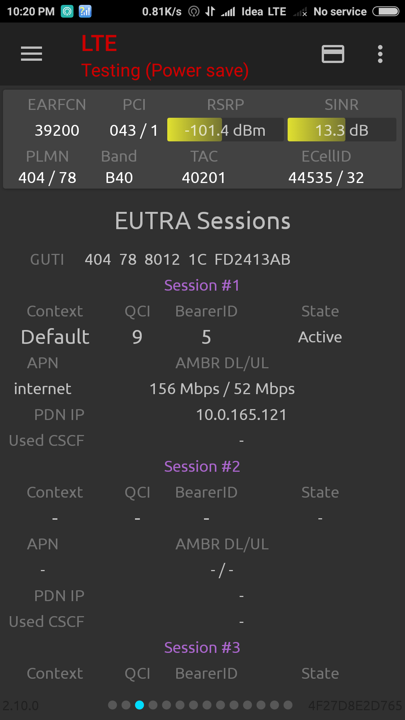405x720 pixels.
Task: Tap the PDN IP address 10.0.165.121
Action: tap(241, 415)
